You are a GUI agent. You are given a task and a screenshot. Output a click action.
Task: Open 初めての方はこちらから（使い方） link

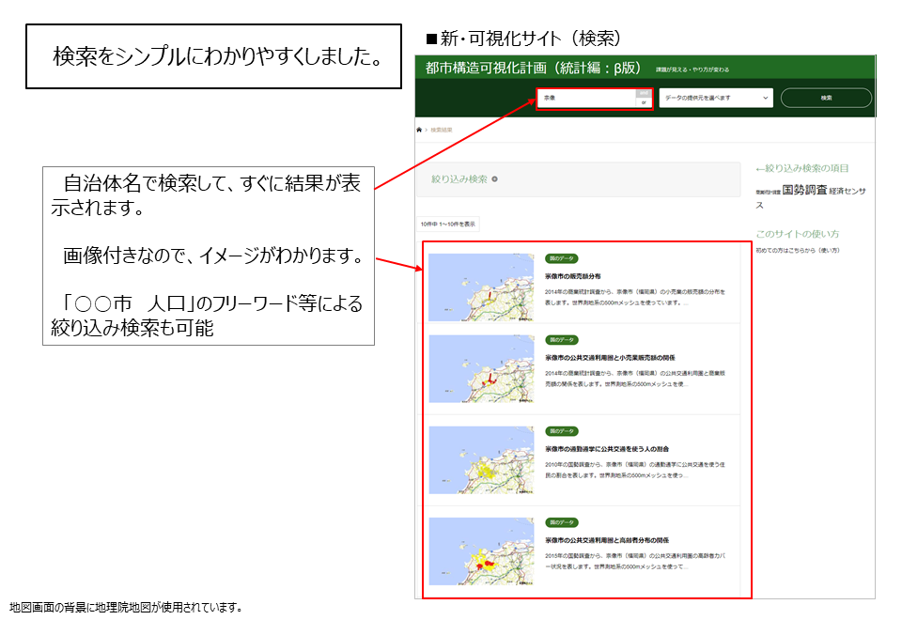pyautogui.click(x=798, y=250)
